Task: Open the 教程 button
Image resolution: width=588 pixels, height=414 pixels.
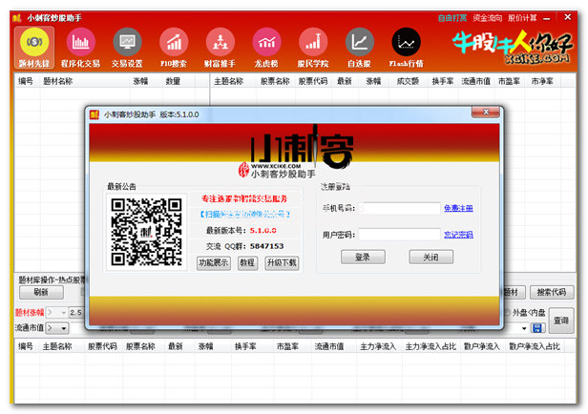Action: 247,262
